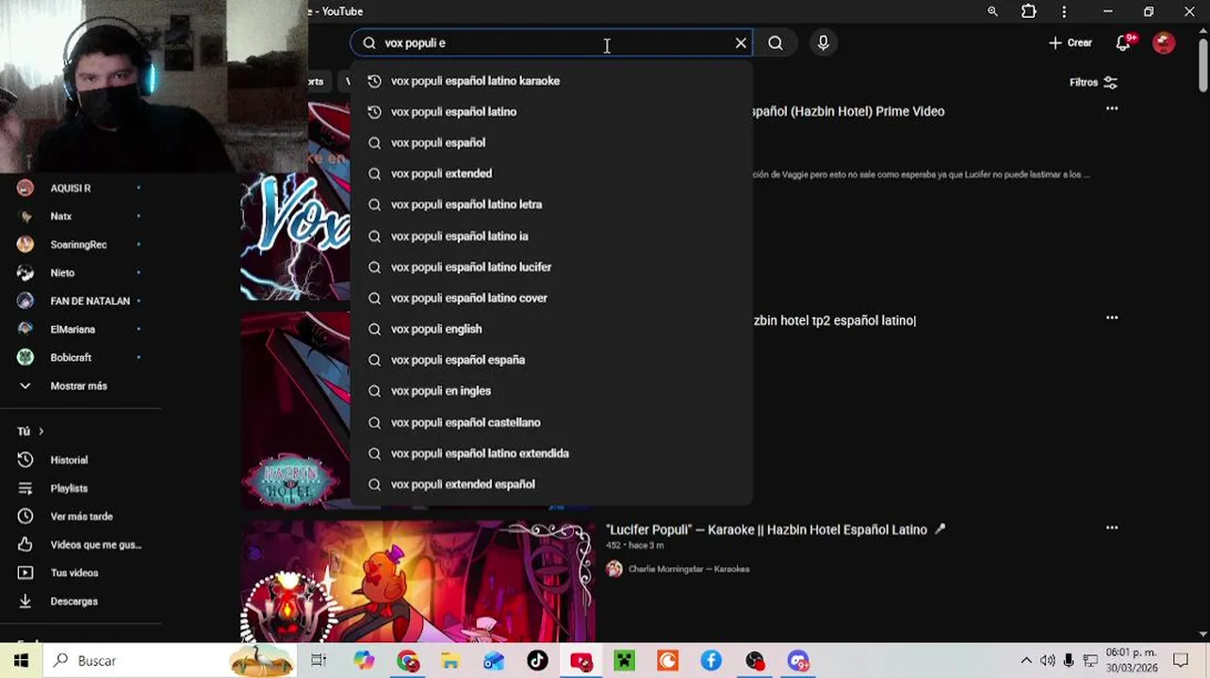1210x678 pixels.
Task: Select suggestion 'vox populi extended'
Action: pyautogui.click(x=552, y=173)
